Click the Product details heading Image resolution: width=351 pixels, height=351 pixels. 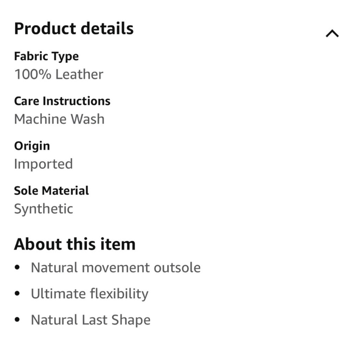click(74, 29)
